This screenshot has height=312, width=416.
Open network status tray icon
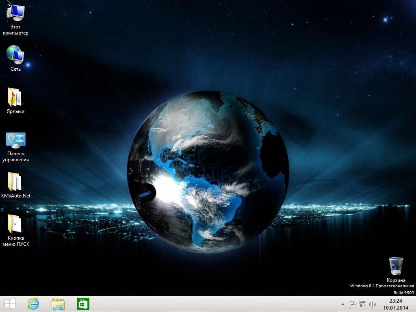pyautogui.click(x=362, y=304)
